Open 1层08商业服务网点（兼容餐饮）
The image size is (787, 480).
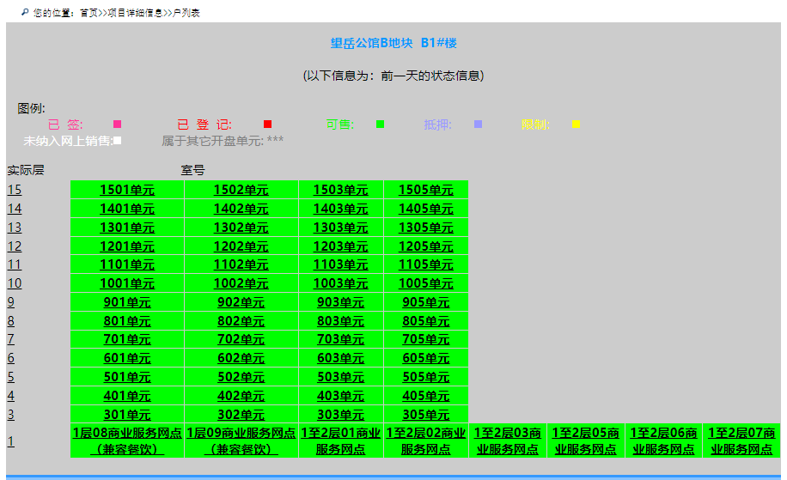(127, 441)
